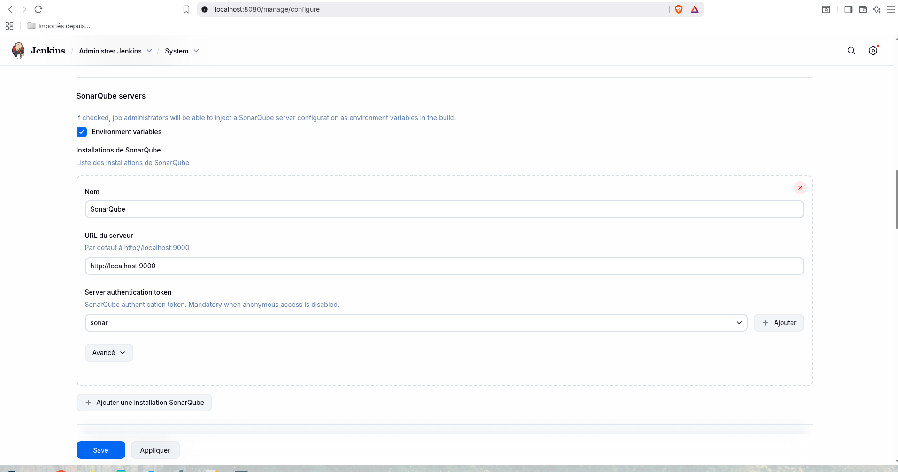Viewport: 898px width, 472px height.
Task: Open the sonar authentication token dropdown
Action: (x=416, y=323)
